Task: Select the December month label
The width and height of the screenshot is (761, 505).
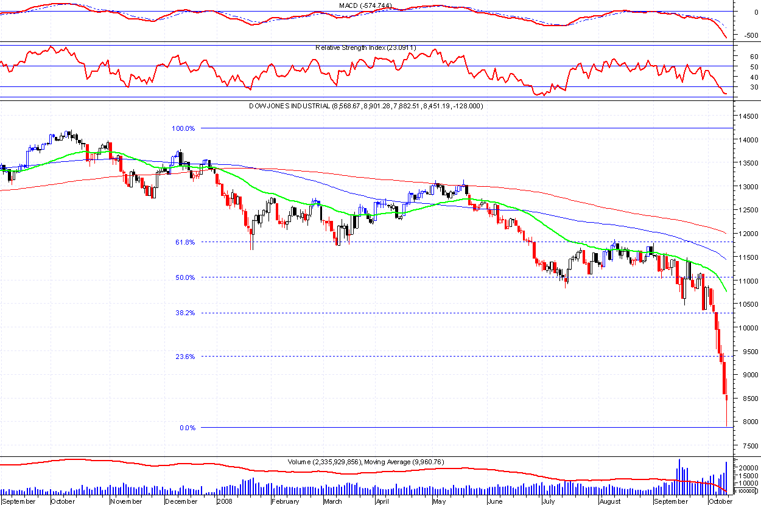Action: [x=181, y=501]
